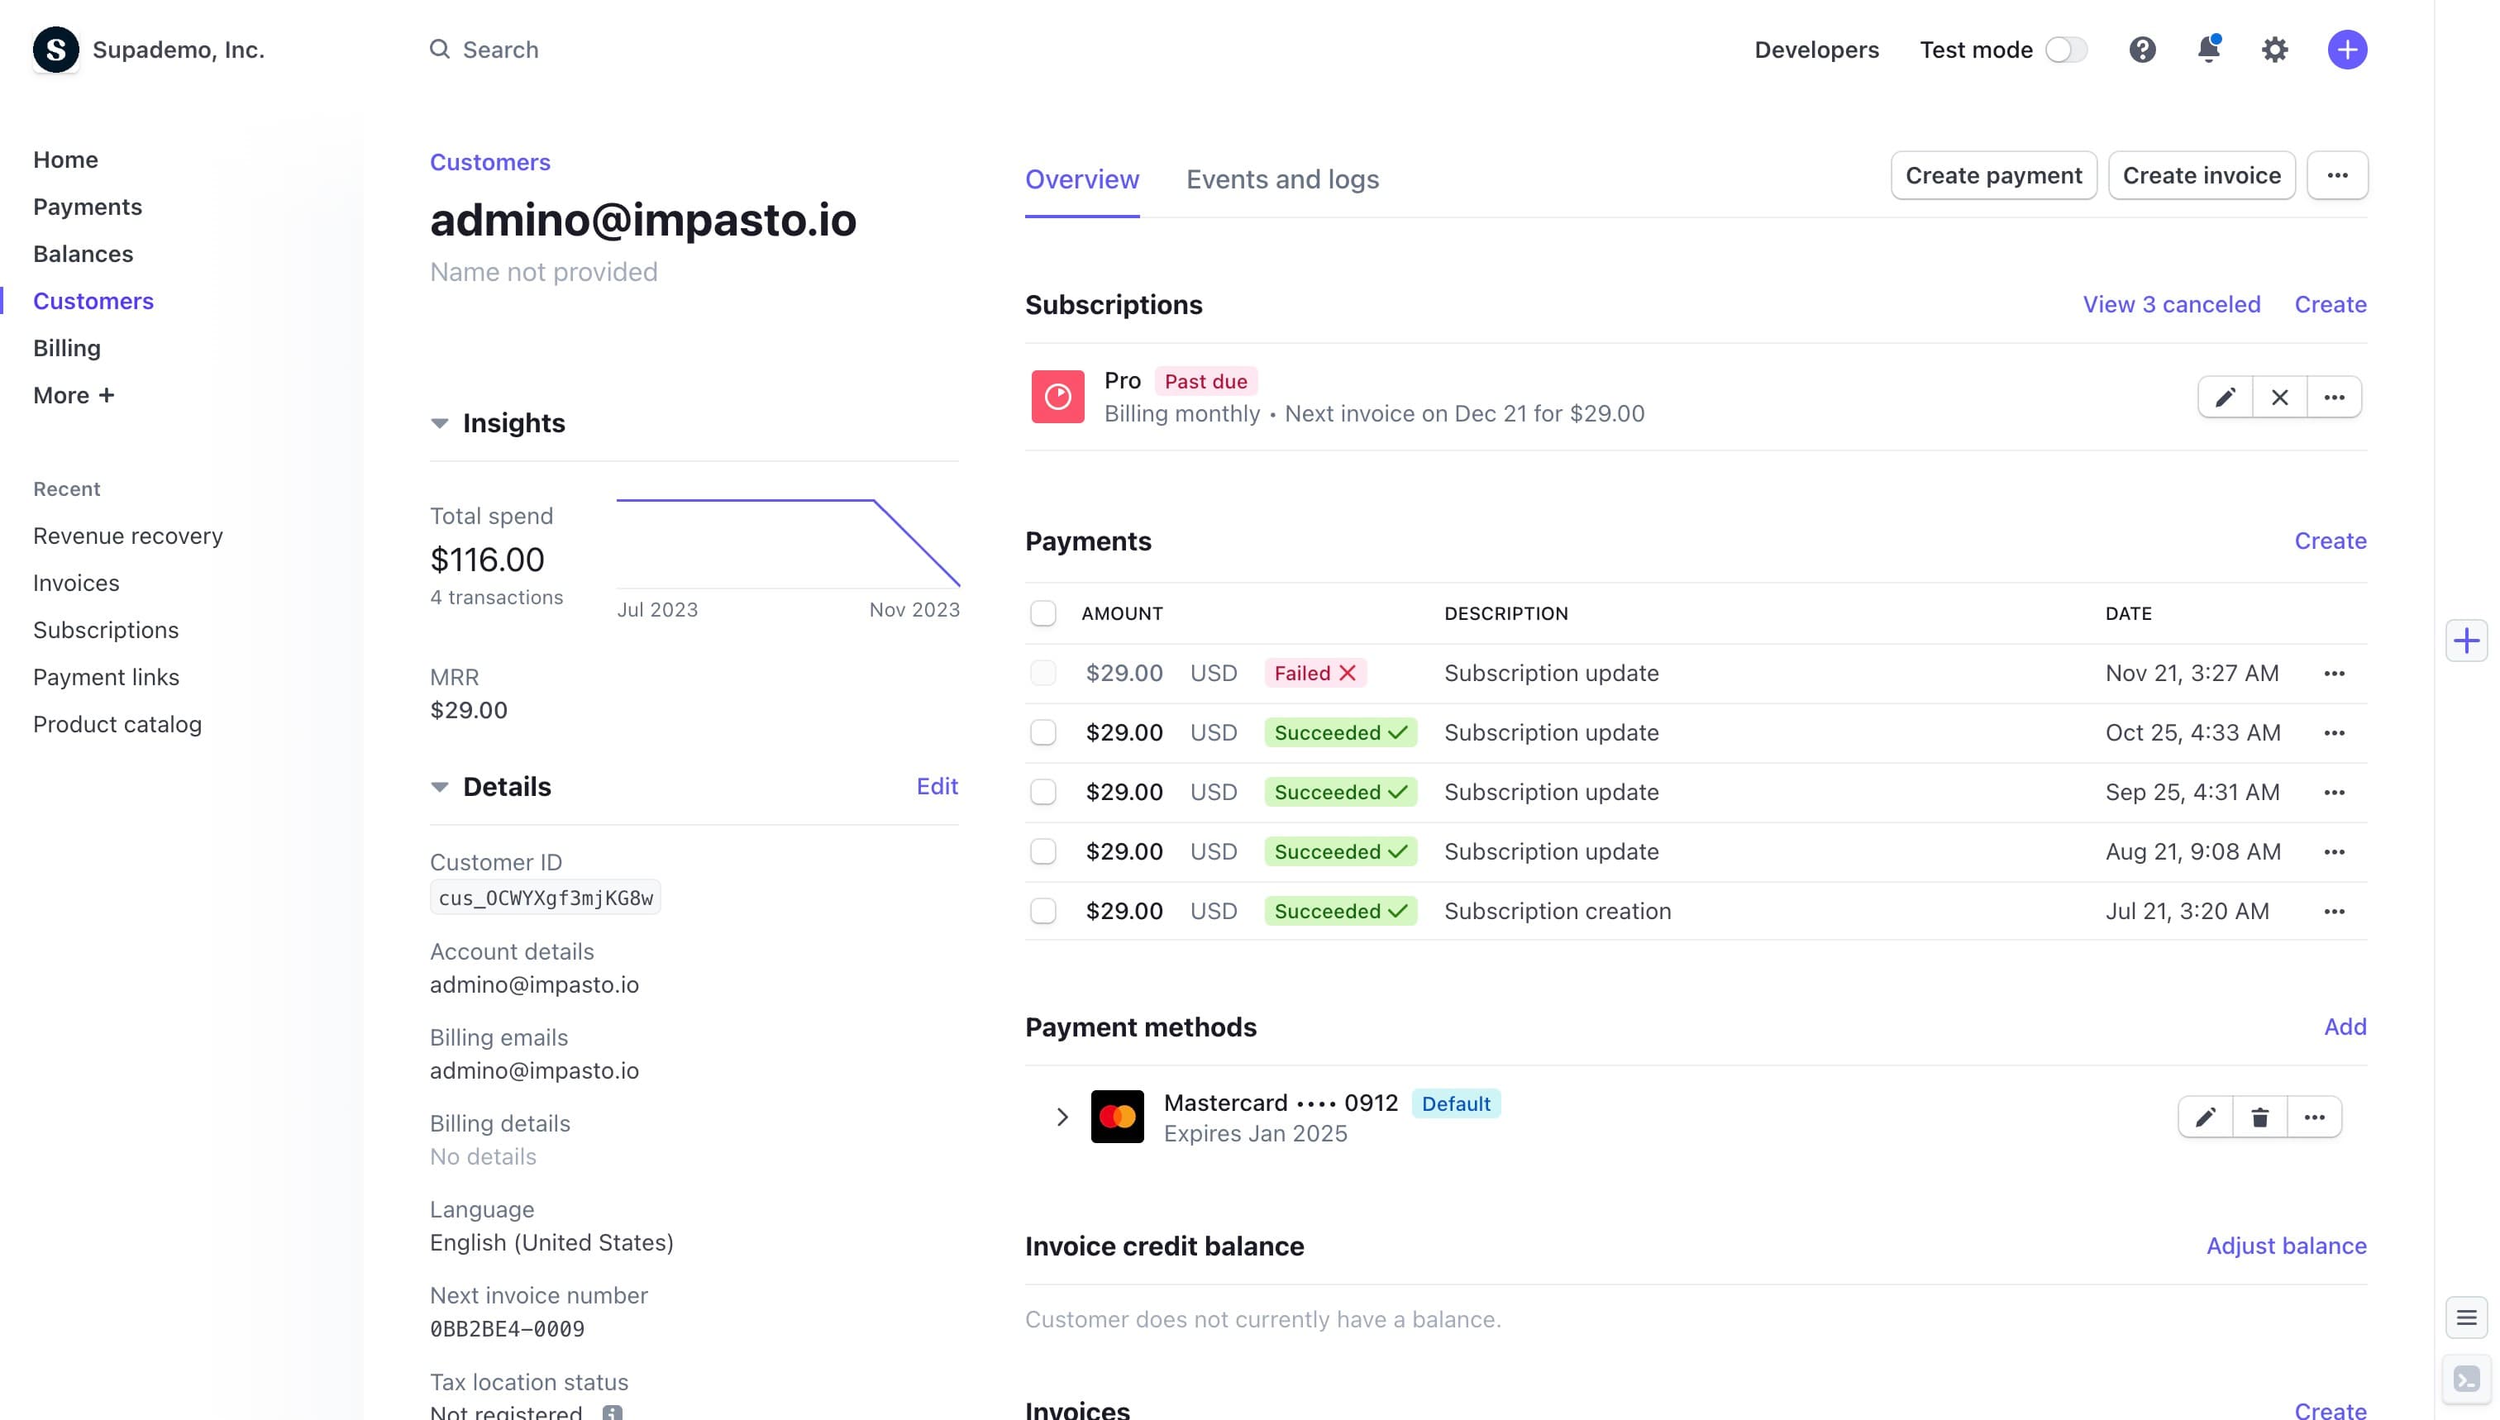Screen dimensions: 2500x1420
Task: Open actions menu for Oct 25 payment
Action: (x=2334, y=732)
